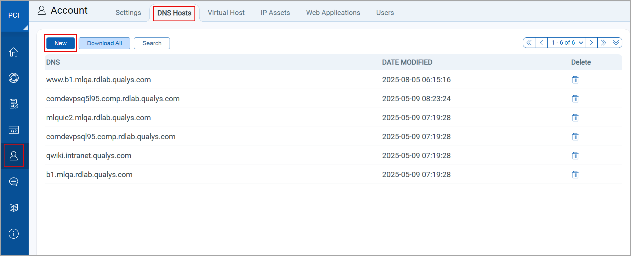The height and width of the screenshot is (256, 631).
Task: Select the Account person icon in sidebar
Action: coord(14,155)
